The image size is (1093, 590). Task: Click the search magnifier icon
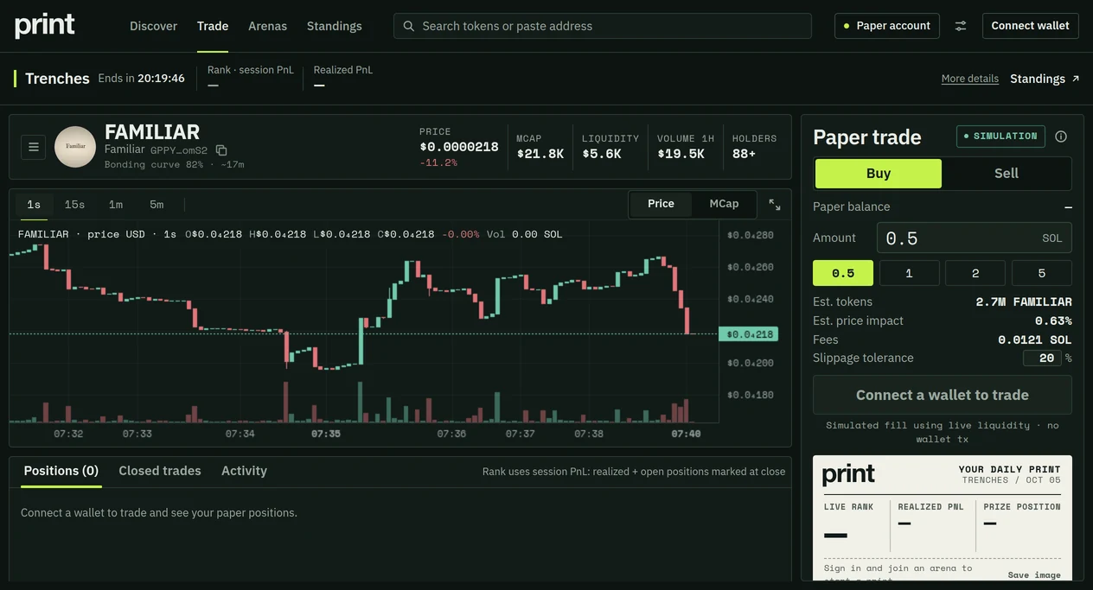(x=409, y=26)
